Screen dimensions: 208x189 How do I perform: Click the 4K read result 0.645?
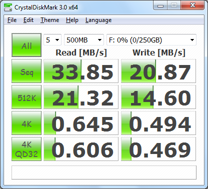[x=81, y=123]
